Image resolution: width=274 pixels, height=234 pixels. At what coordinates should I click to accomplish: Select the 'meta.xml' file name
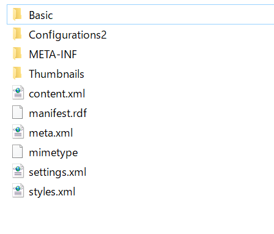click(51, 133)
